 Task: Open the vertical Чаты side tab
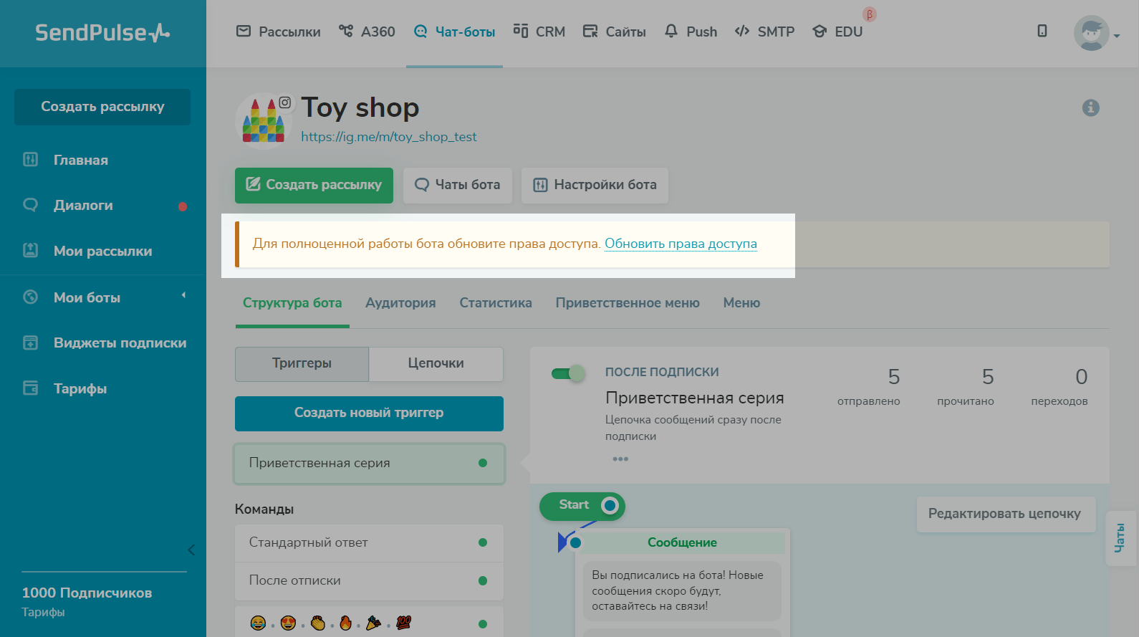[1120, 538]
